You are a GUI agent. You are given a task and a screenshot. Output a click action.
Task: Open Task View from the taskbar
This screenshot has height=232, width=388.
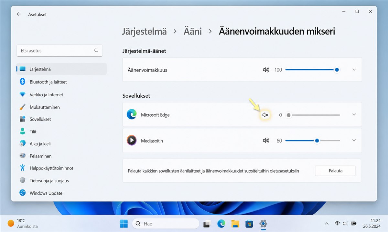tap(207, 223)
